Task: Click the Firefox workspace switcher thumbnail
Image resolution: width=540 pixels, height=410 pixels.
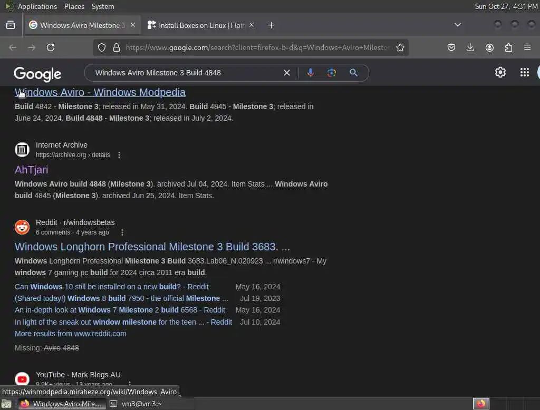Action: click(481, 404)
